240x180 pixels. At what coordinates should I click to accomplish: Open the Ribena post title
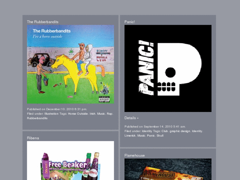tap(33, 138)
